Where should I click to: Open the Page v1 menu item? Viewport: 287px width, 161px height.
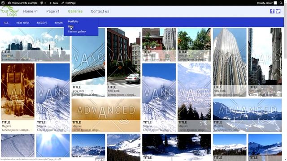coord(53,11)
